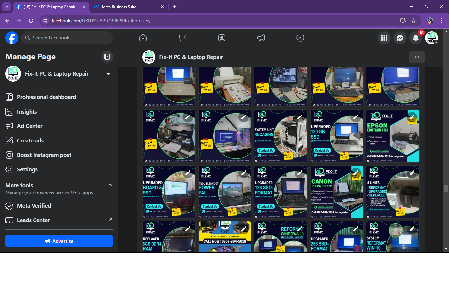Open the grid Menu icon
The image size is (449, 285).
[x=384, y=38]
